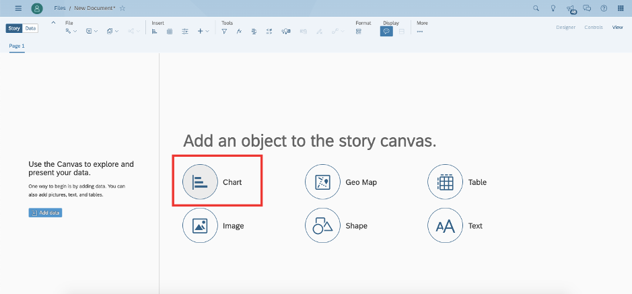Go to Files breadcrumb link
This screenshot has width=632, height=294.
point(60,8)
